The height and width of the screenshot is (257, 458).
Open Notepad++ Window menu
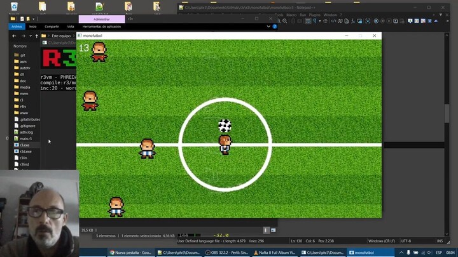330,15
